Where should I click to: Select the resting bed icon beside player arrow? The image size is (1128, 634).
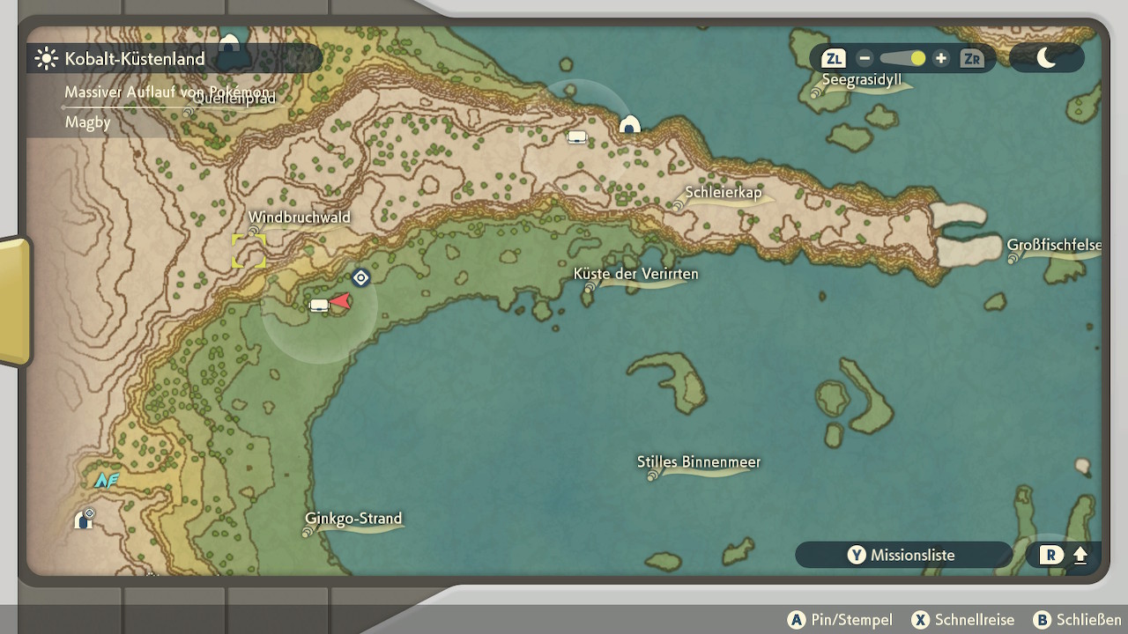pos(319,306)
